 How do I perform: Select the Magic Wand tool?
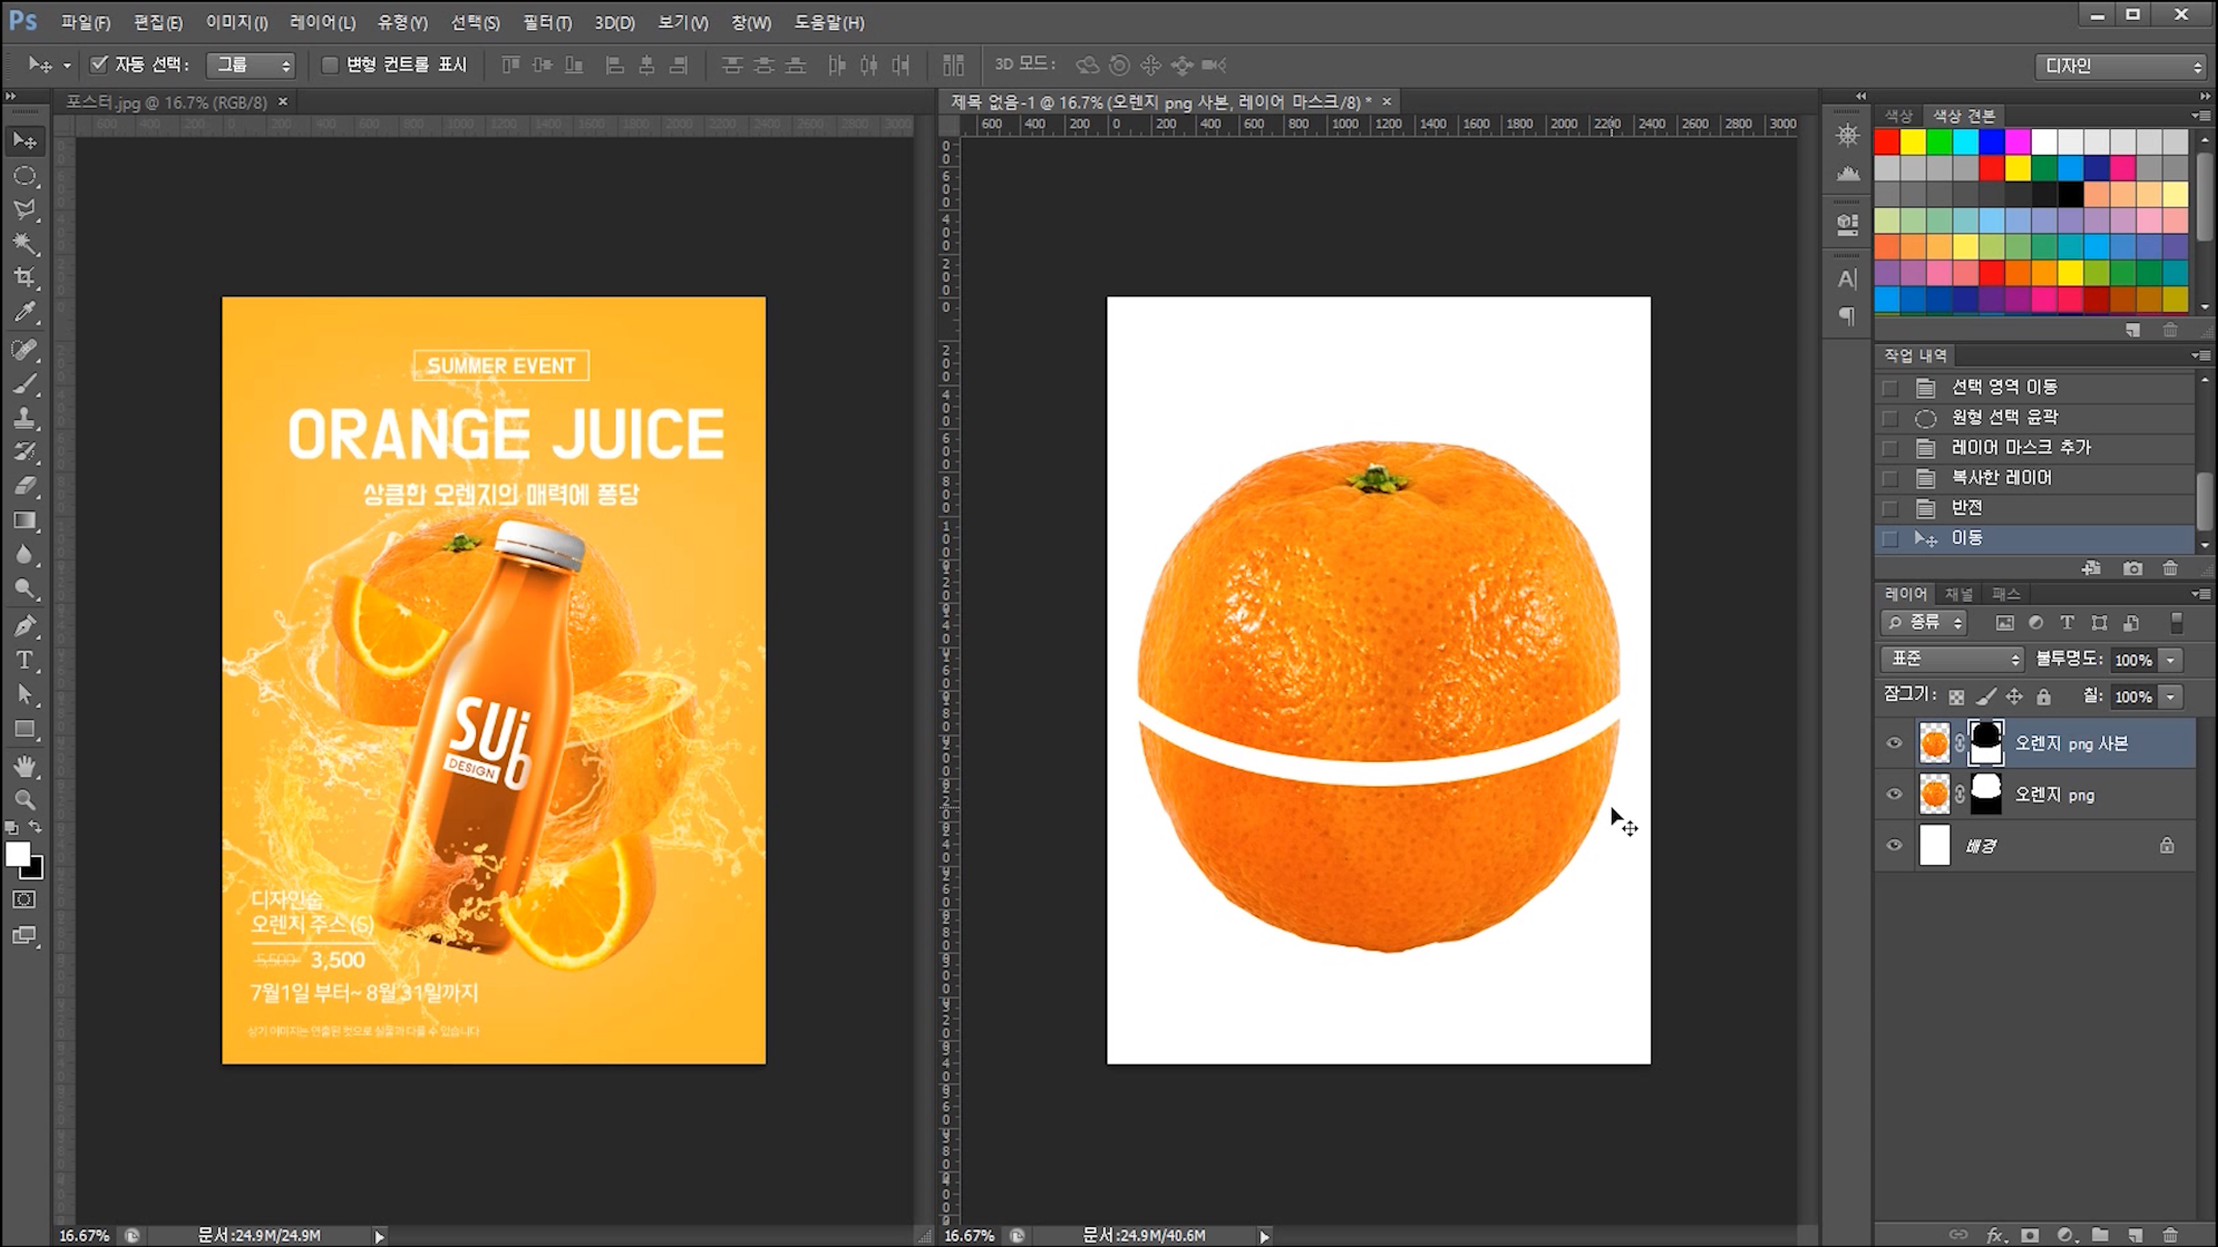pos(24,244)
